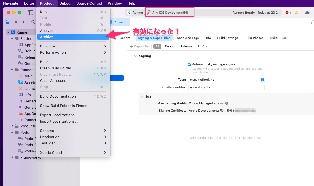Select the Signing & Capabilities tab
Screen dimensions: 314x186
154,38
